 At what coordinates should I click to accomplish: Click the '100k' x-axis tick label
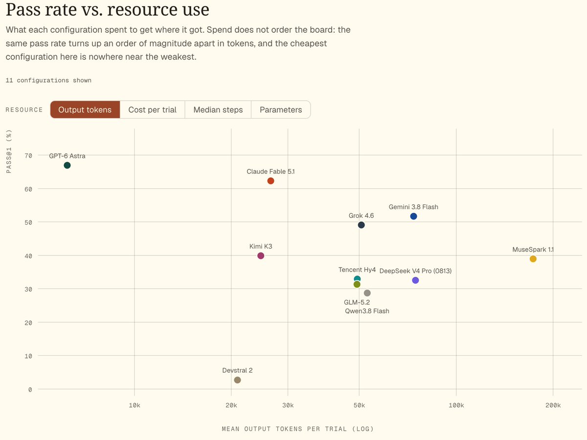456,405
